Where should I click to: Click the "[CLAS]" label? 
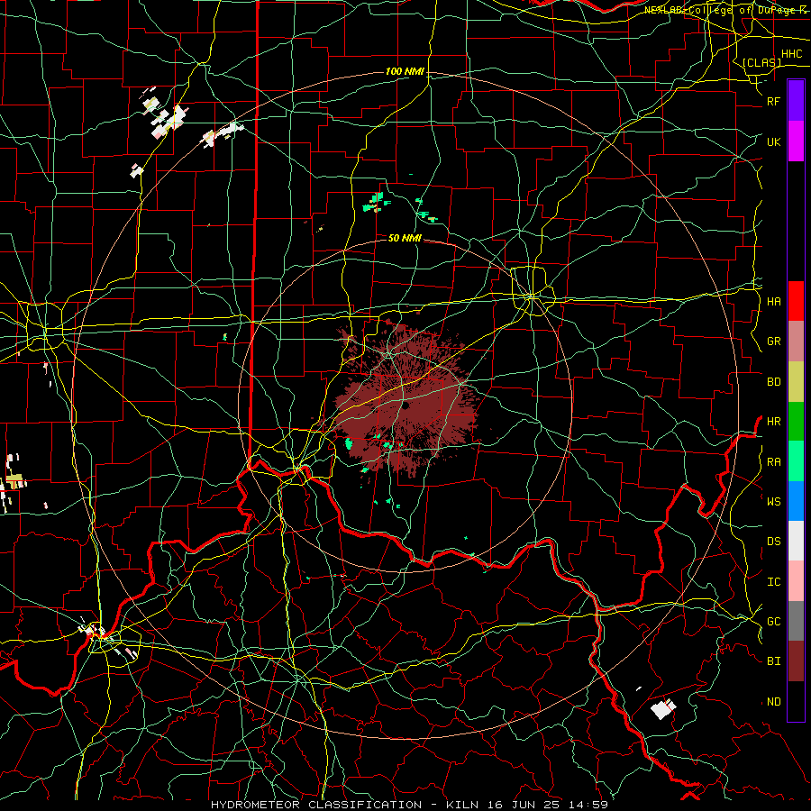pos(761,62)
